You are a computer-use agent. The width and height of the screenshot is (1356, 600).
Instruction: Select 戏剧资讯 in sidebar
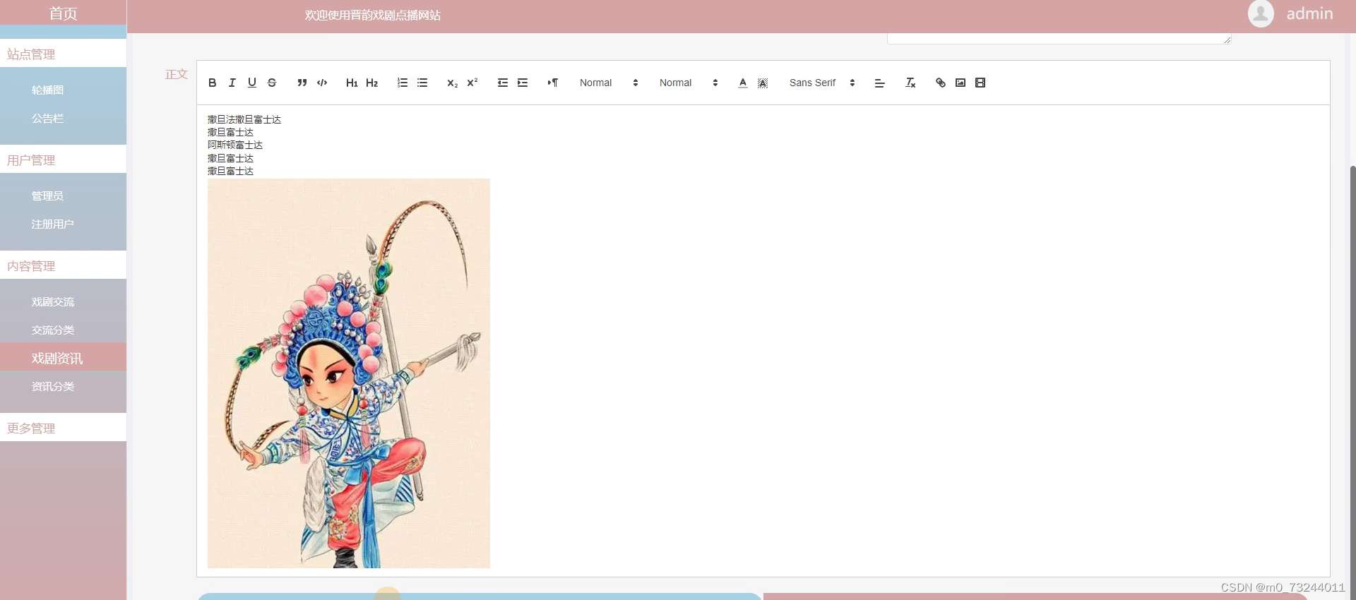(63, 357)
